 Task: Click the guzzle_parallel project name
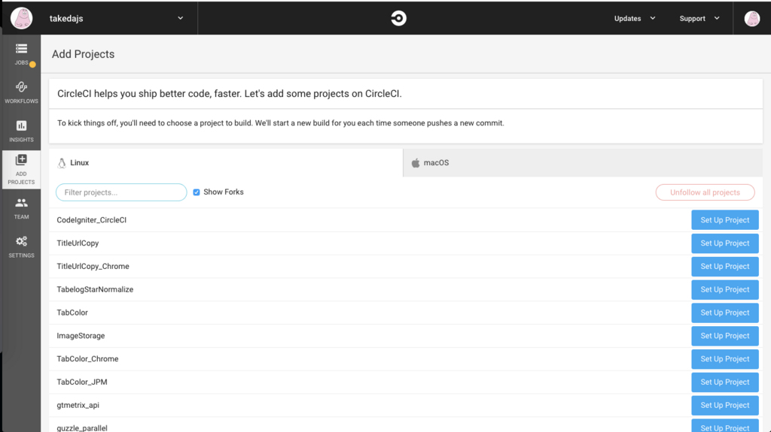[81, 427]
